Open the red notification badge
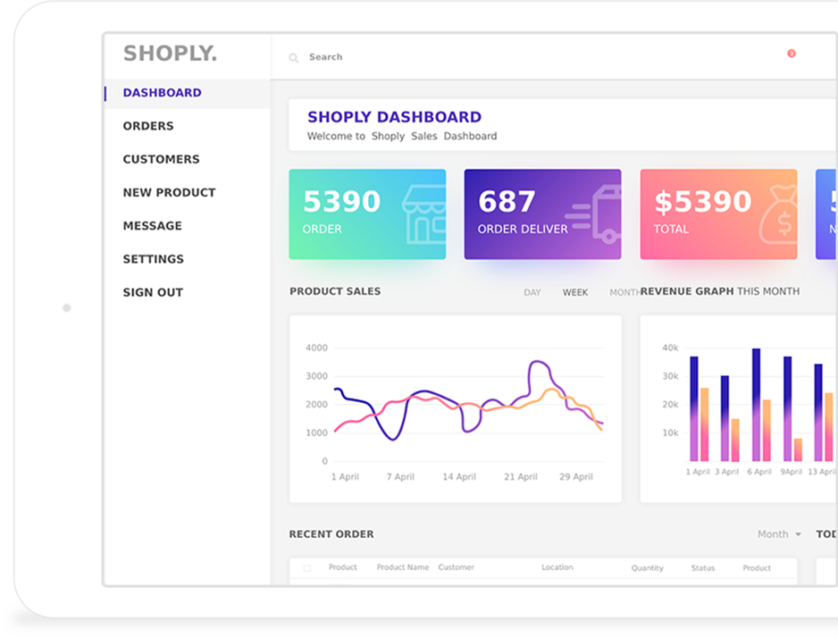This screenshot has height=638, width=838. click(x=791, y=54)
